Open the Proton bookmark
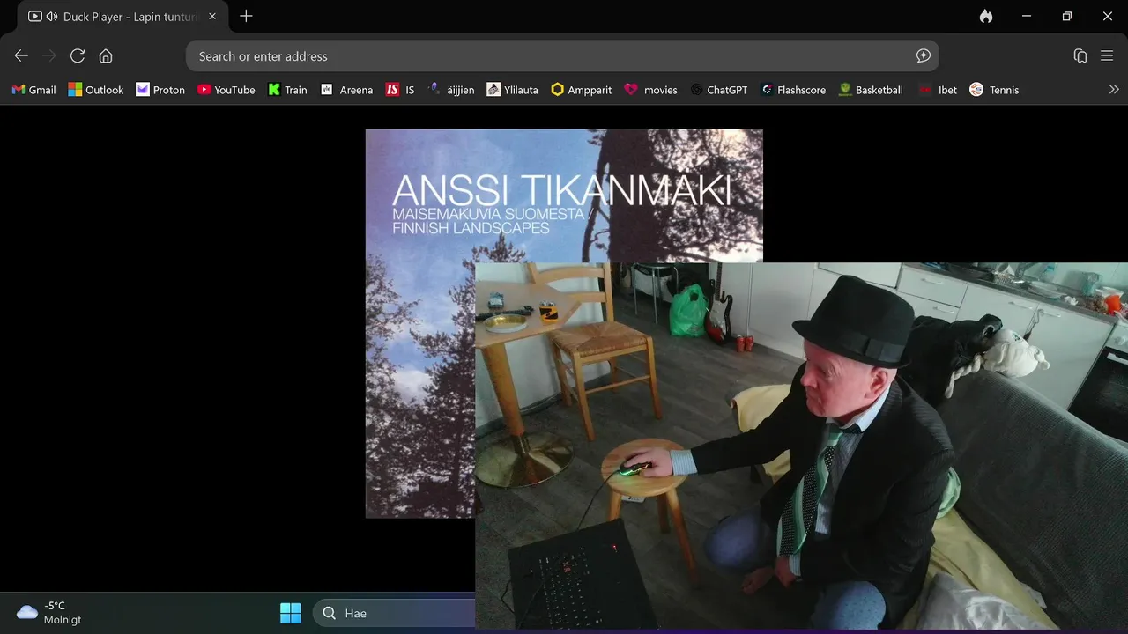The height and width of the screenshot is (634, 1128). [x=160, y=90]
